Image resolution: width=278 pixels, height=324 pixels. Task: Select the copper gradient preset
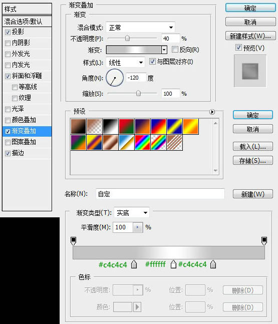110,142
